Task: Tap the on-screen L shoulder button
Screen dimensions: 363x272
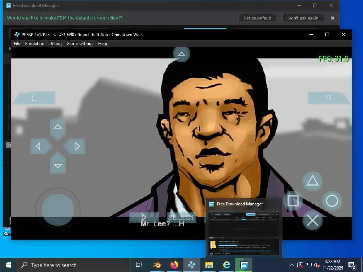Action: pyautogui.click(x=34, y=98)
